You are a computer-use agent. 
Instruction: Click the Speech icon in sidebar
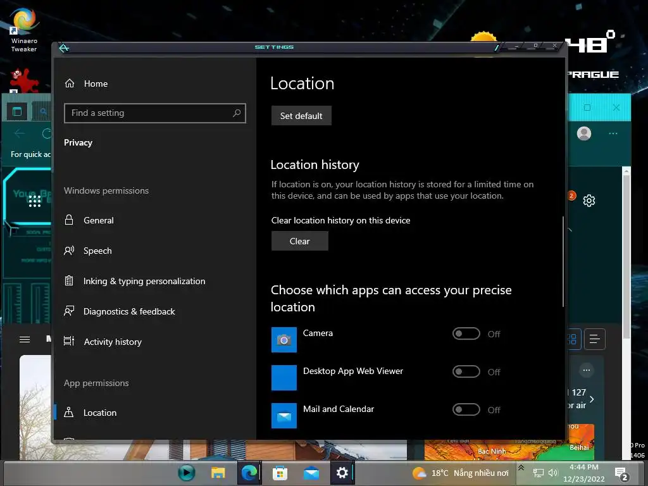click(69, 251)
